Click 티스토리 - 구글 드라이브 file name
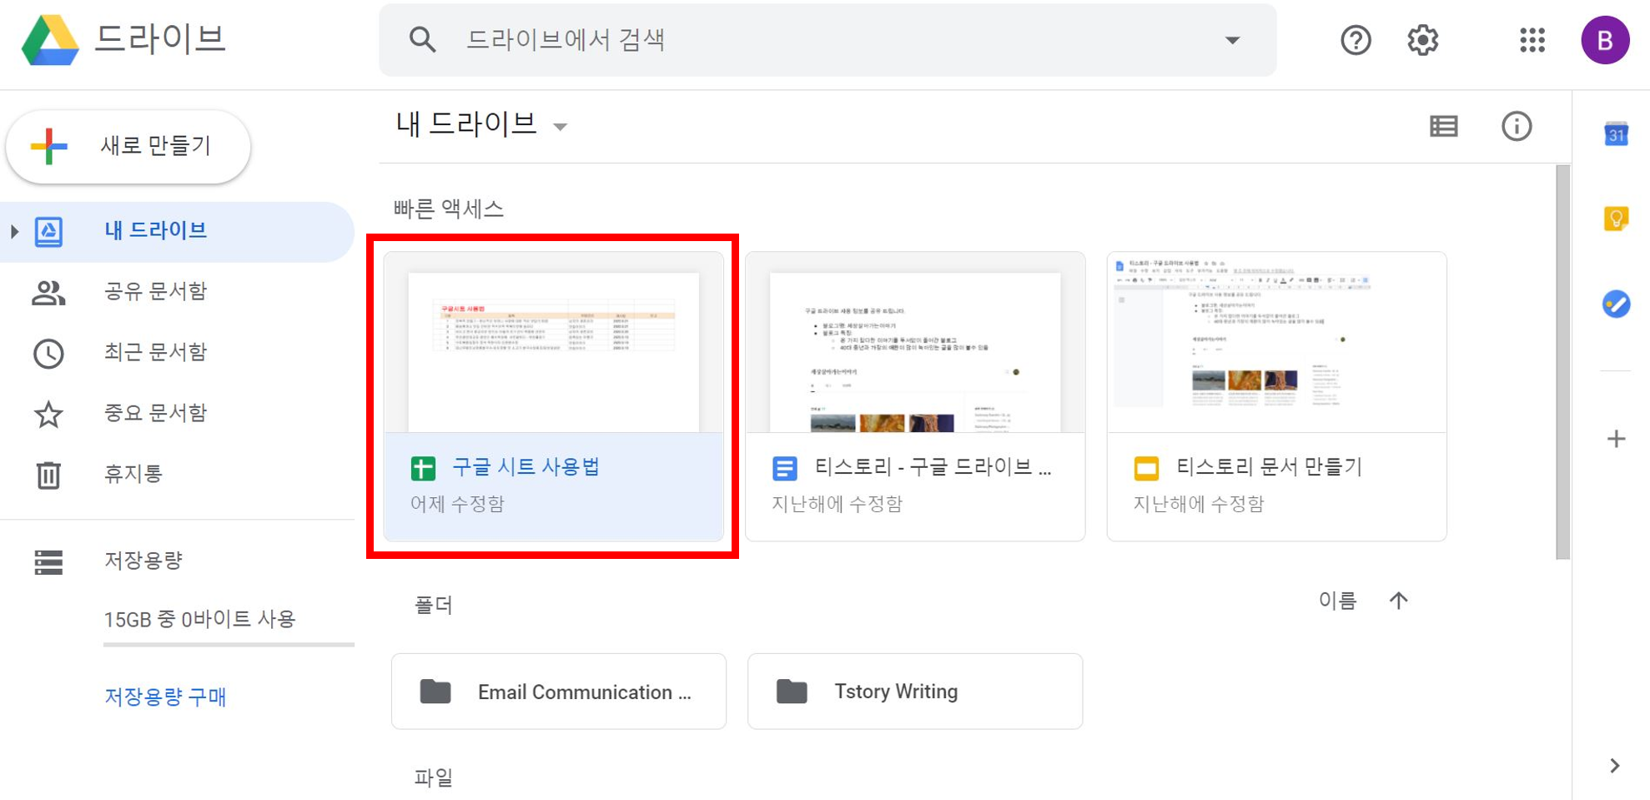The width and height of the screenshot is (1650, 800). coord(933,467)
